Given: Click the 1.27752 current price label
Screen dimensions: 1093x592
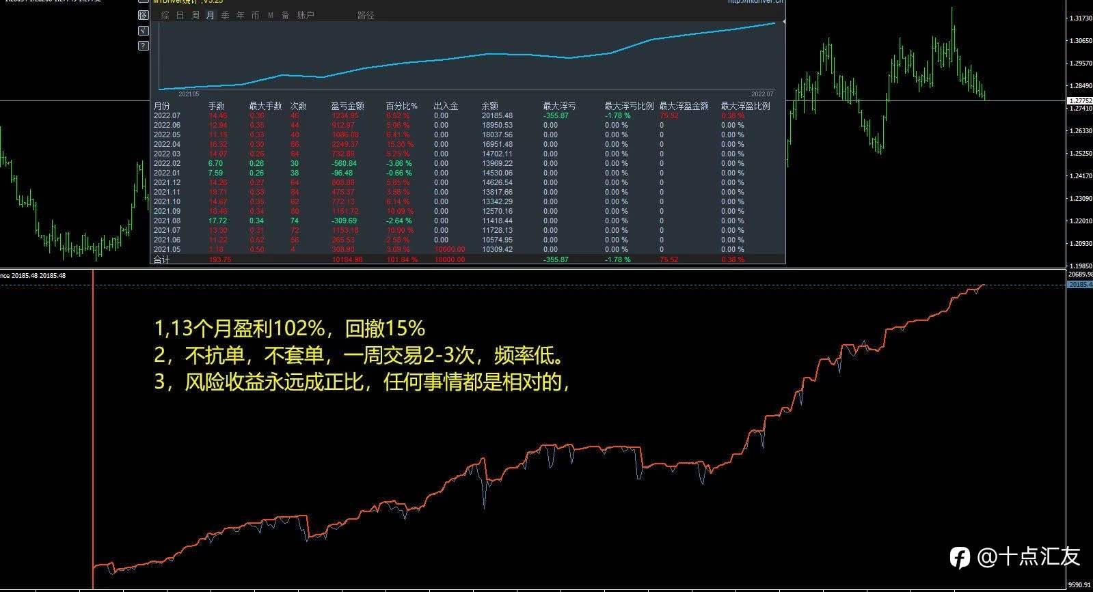Looking at the screenshot, I should point(1080,101).
